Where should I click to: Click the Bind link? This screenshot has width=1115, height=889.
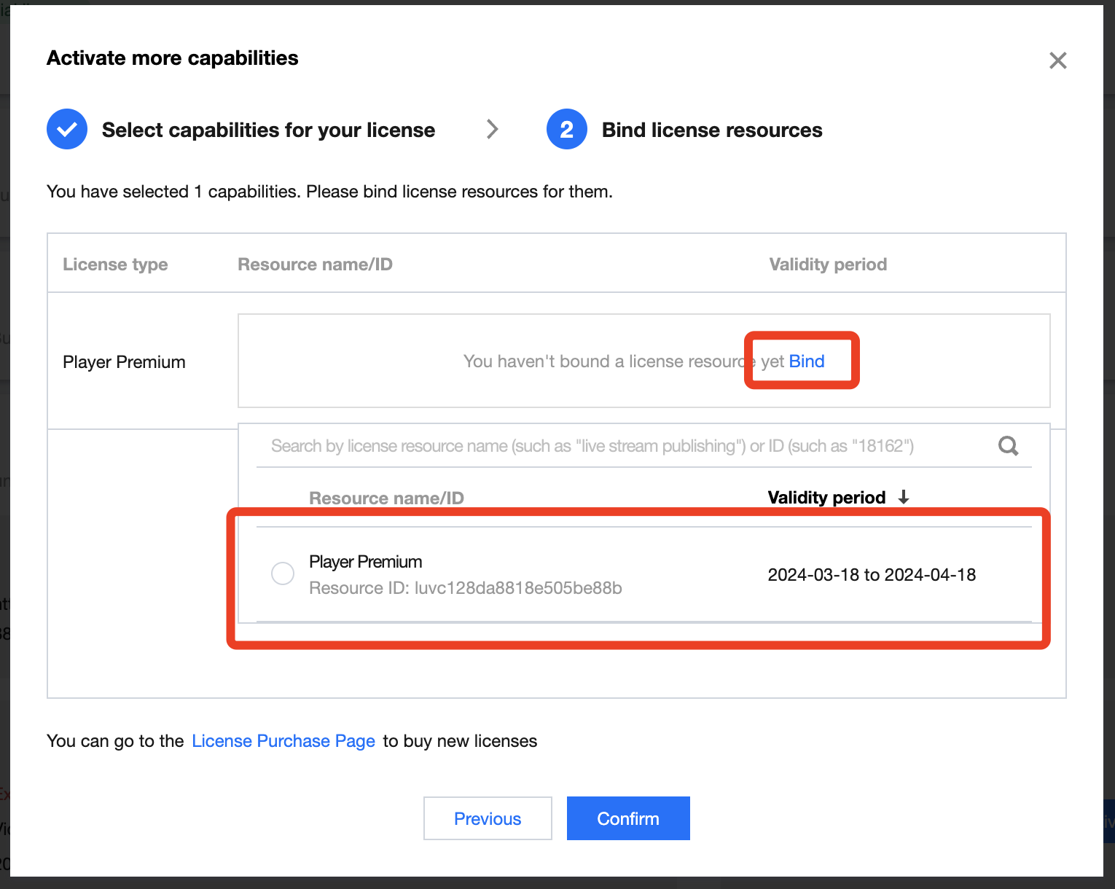pos(807,361)
